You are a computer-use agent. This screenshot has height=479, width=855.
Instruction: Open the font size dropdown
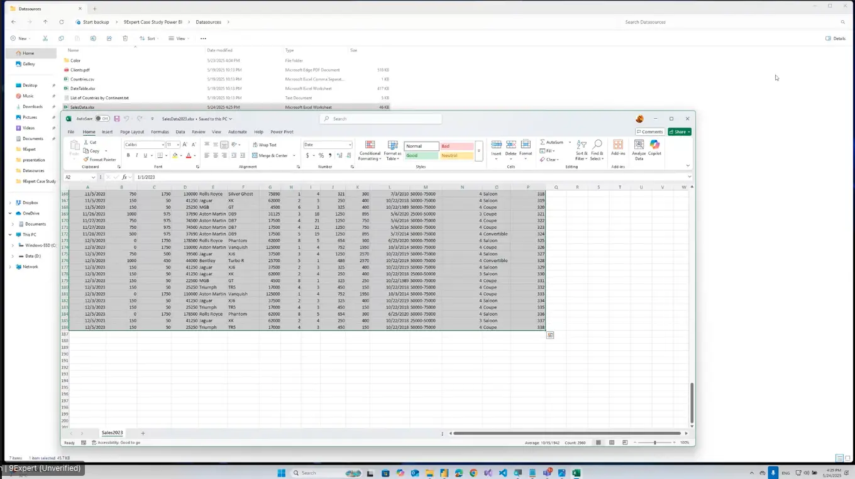[x=178, y=145]
